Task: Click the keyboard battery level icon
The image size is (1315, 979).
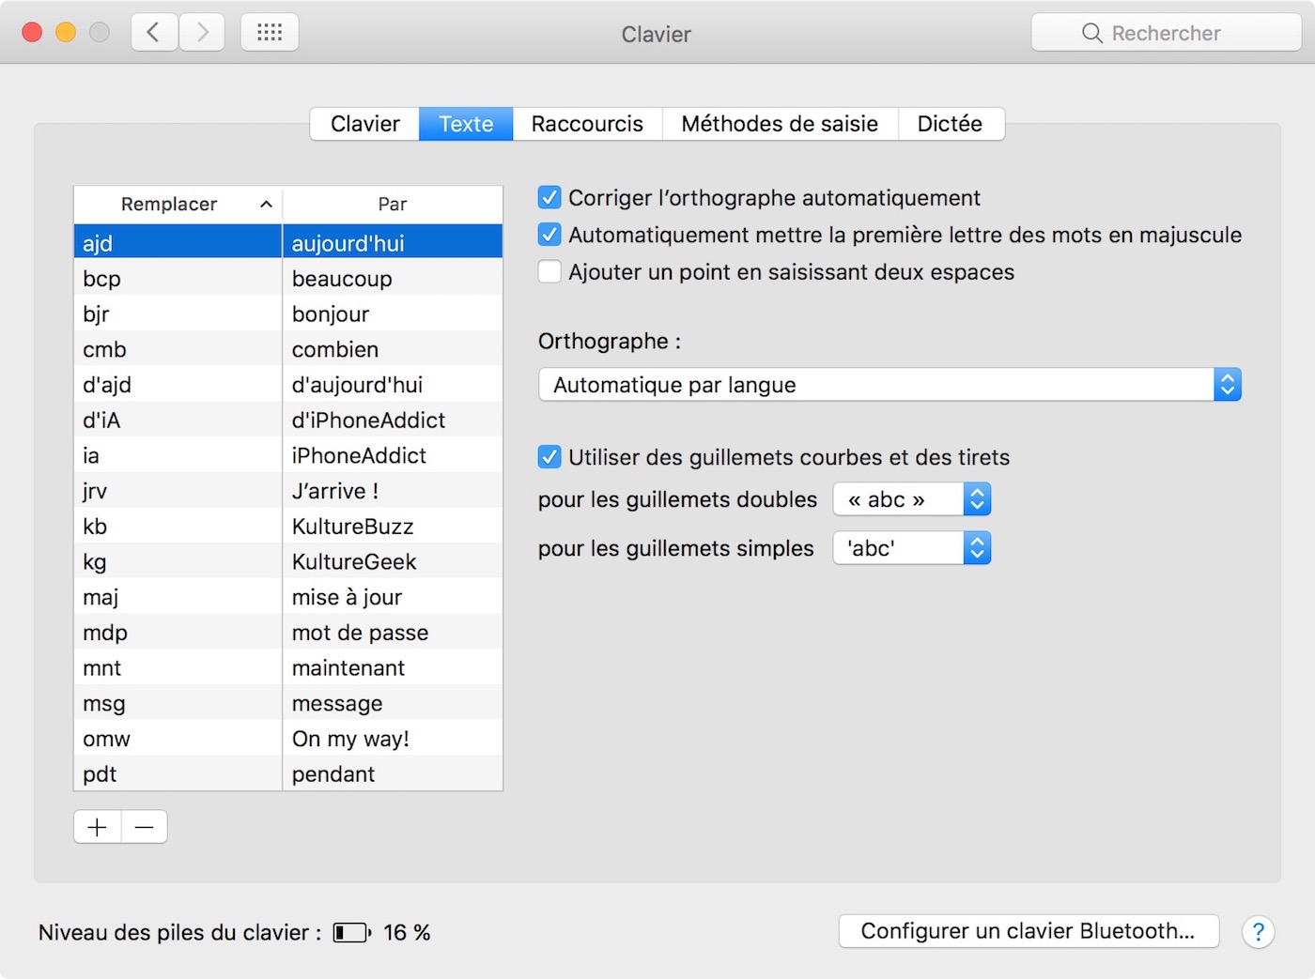Action: (x=352, y=932)
